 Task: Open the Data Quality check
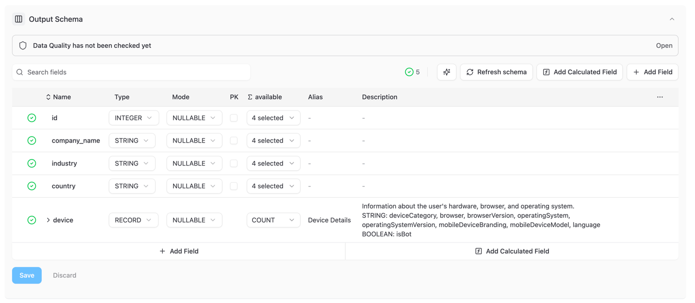[664, 45]
